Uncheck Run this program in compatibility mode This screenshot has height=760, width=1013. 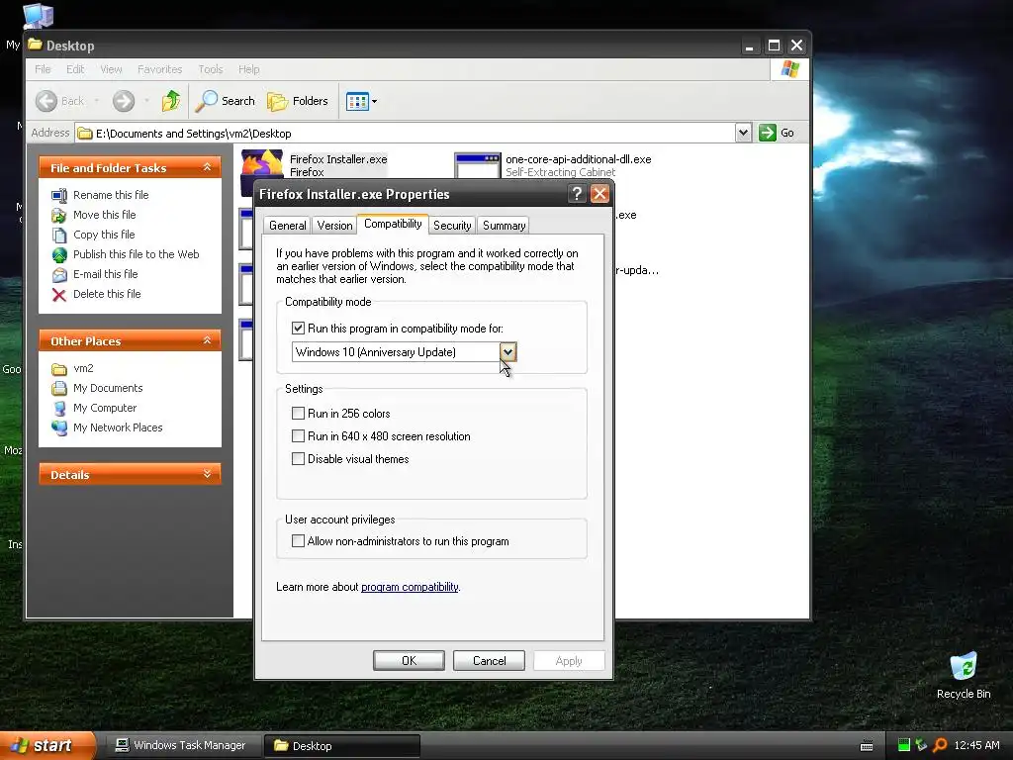point(298,329)
